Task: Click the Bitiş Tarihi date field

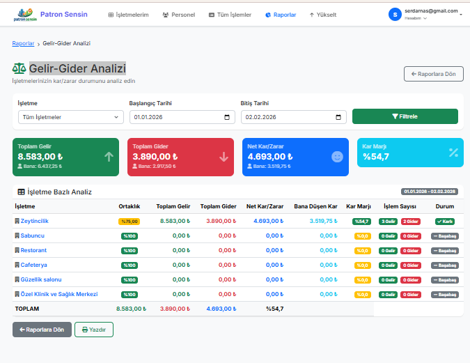Action: [x=293, y=117]
